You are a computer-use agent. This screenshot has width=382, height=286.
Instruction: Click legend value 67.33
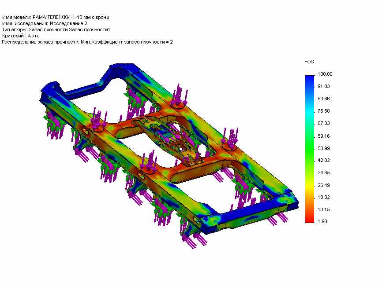pos(324,124)
